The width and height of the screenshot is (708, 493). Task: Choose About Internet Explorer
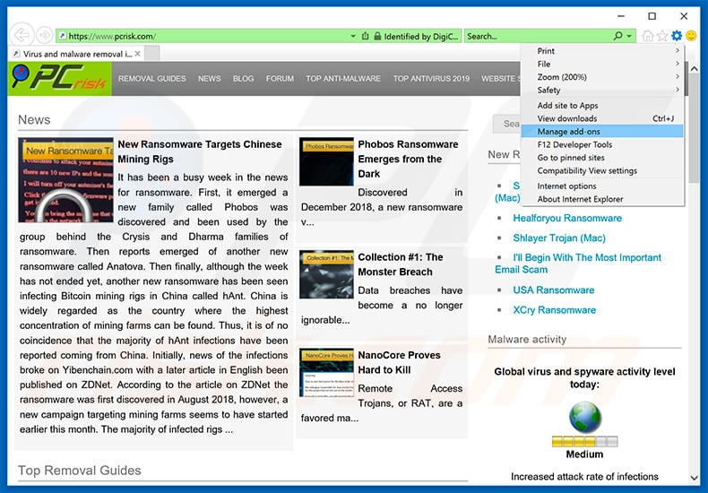[x=602, y=200]
